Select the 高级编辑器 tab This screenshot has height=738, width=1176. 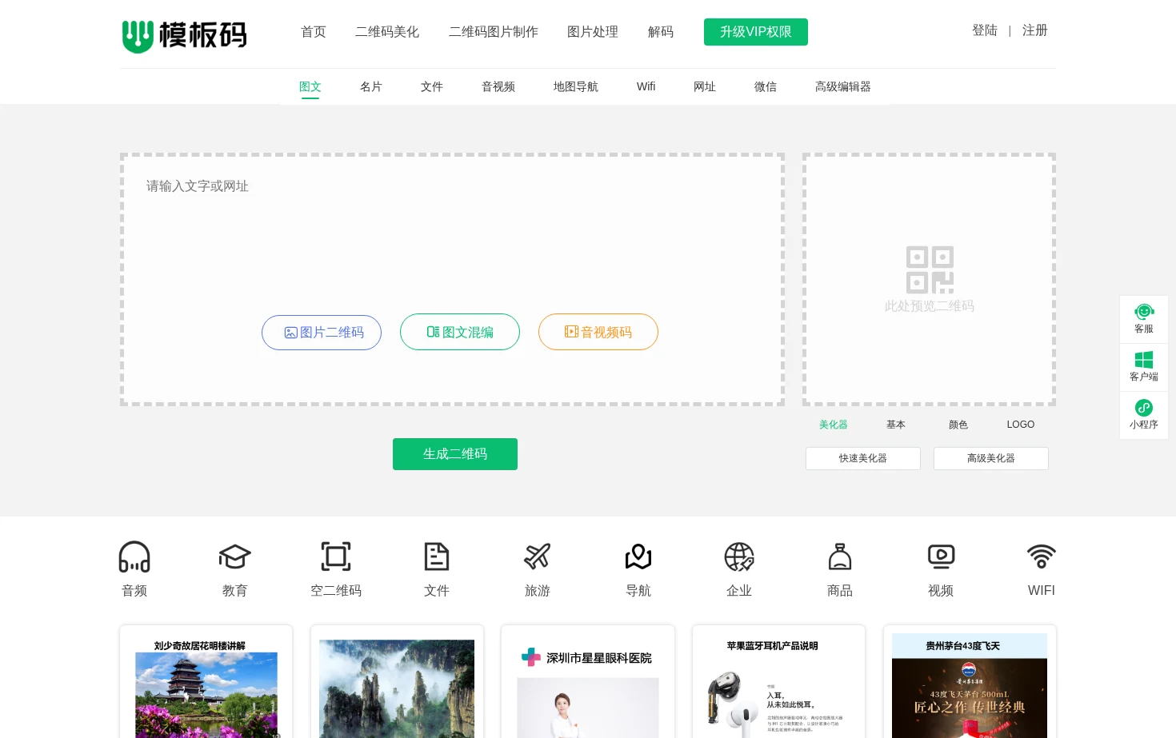point(843,87)
